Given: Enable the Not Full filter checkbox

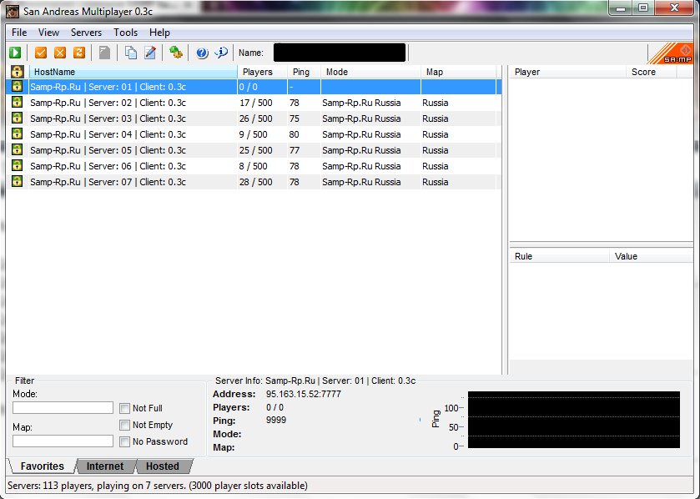Looking at the screenshot, I should (x=124, y=408).
